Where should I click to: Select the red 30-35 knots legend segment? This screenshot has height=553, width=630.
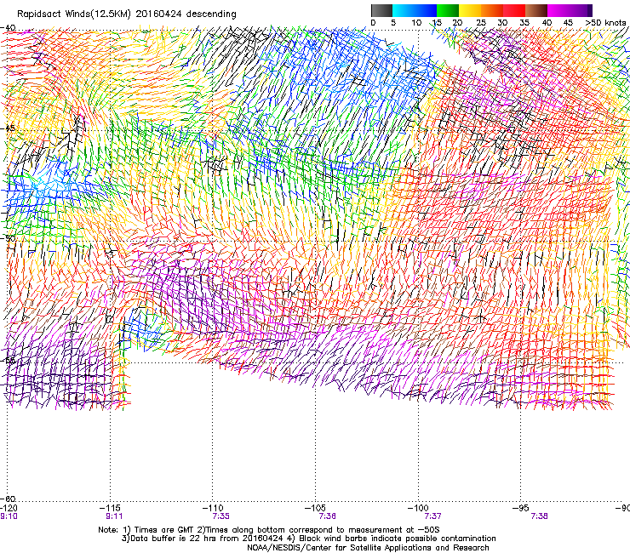coord(514,10)
